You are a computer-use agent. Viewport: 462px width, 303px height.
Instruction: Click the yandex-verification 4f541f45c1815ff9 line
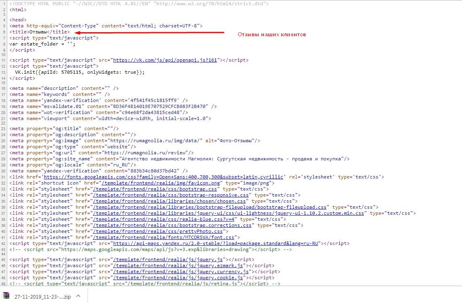[x=99, y=100]
